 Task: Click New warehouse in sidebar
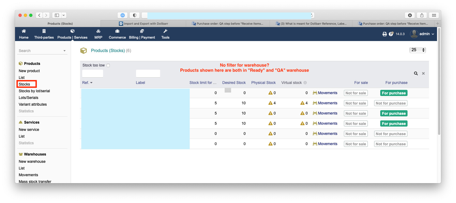coord(32,161)
